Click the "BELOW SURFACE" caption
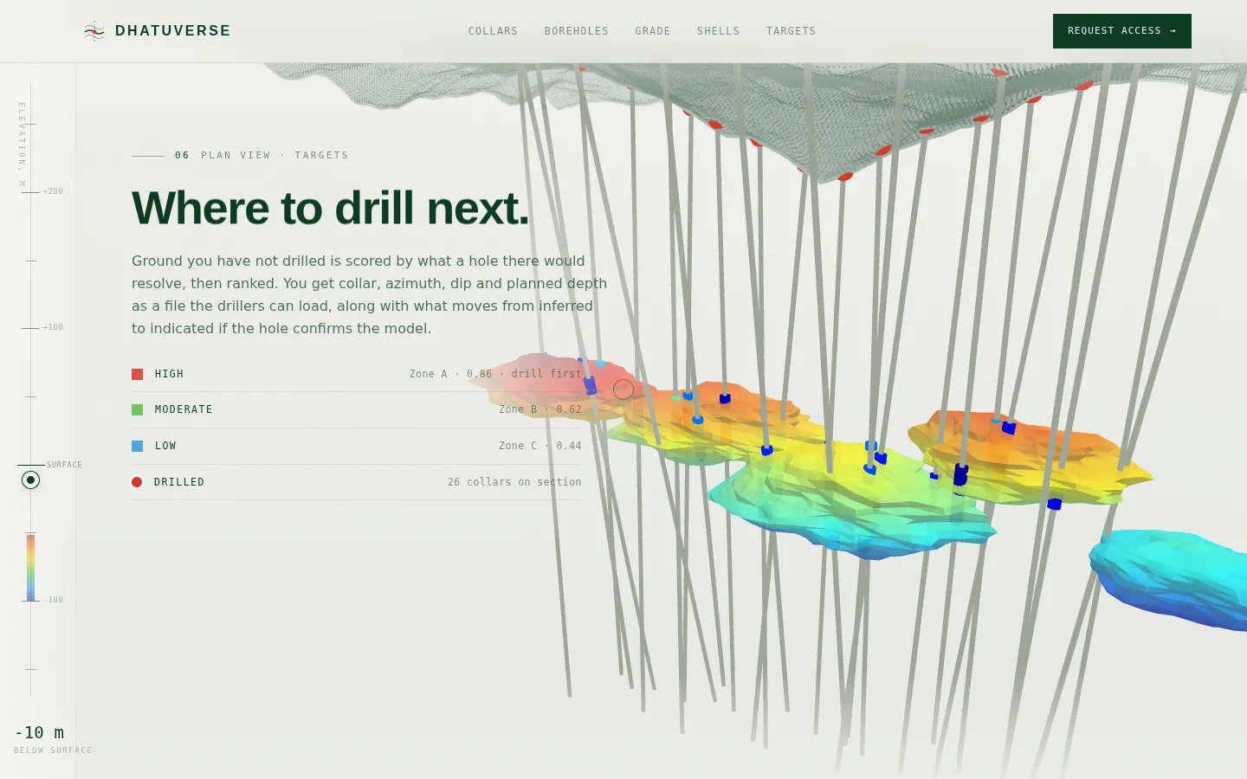Image resolution: width=1247 pixels, height=779 pixels. coord(53,750)
